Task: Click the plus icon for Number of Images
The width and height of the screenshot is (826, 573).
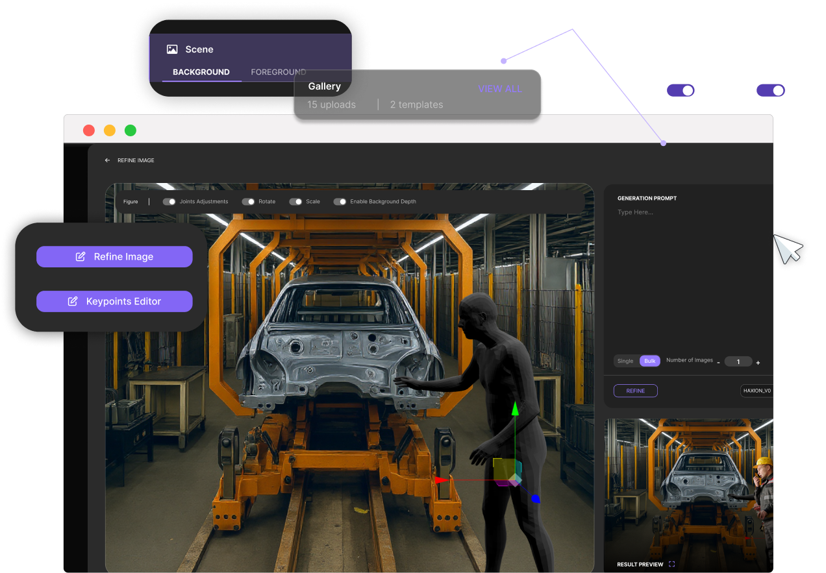Action: 758,362
